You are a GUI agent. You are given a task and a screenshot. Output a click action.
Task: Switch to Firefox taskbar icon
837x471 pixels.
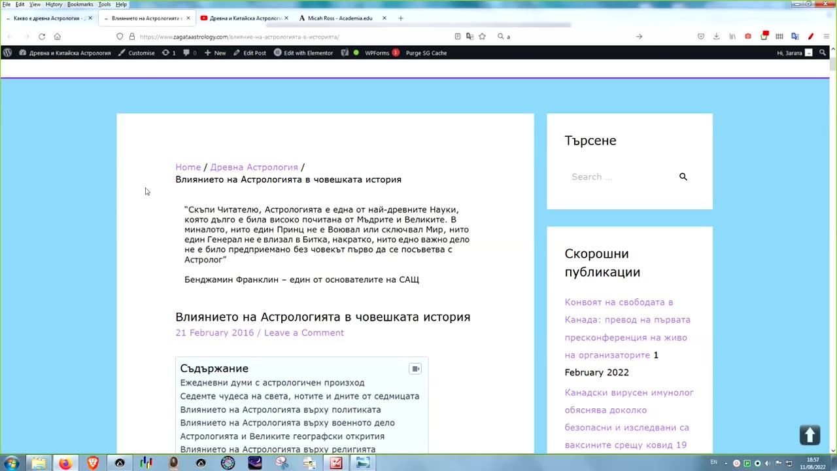[x=65, y=463]
